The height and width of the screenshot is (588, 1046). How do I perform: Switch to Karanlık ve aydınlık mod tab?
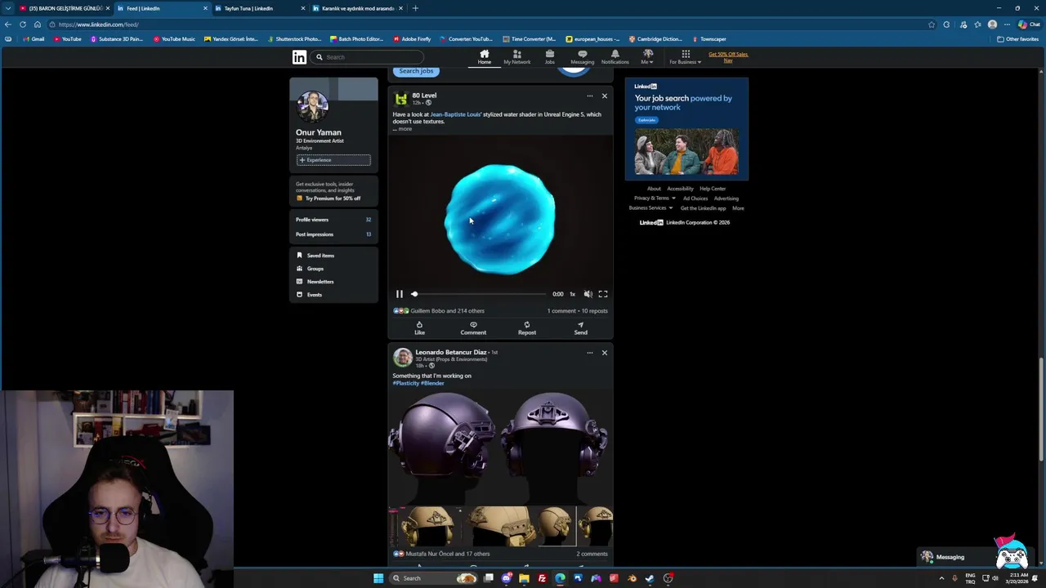tap(358, 8)
